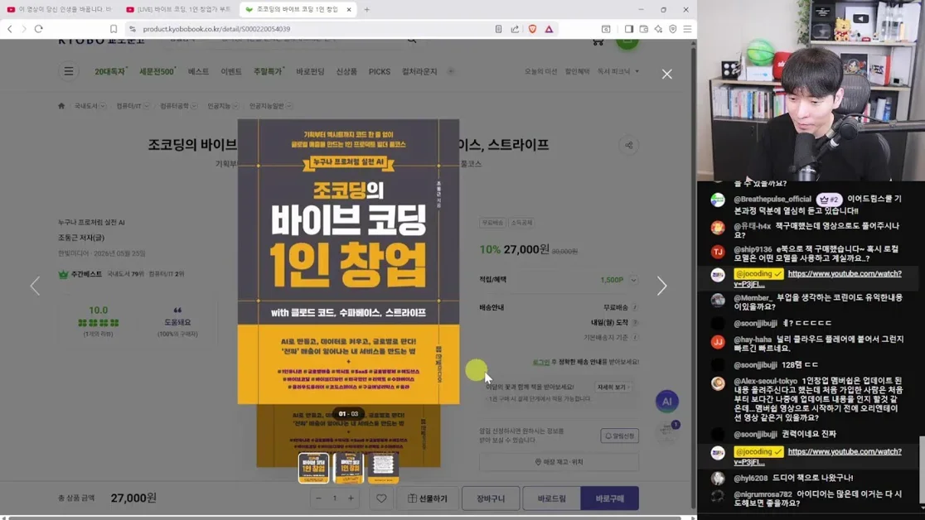Expand the 인공지능 breadcrumb dropdown
The image size is (925, 520).
[235, 106]
